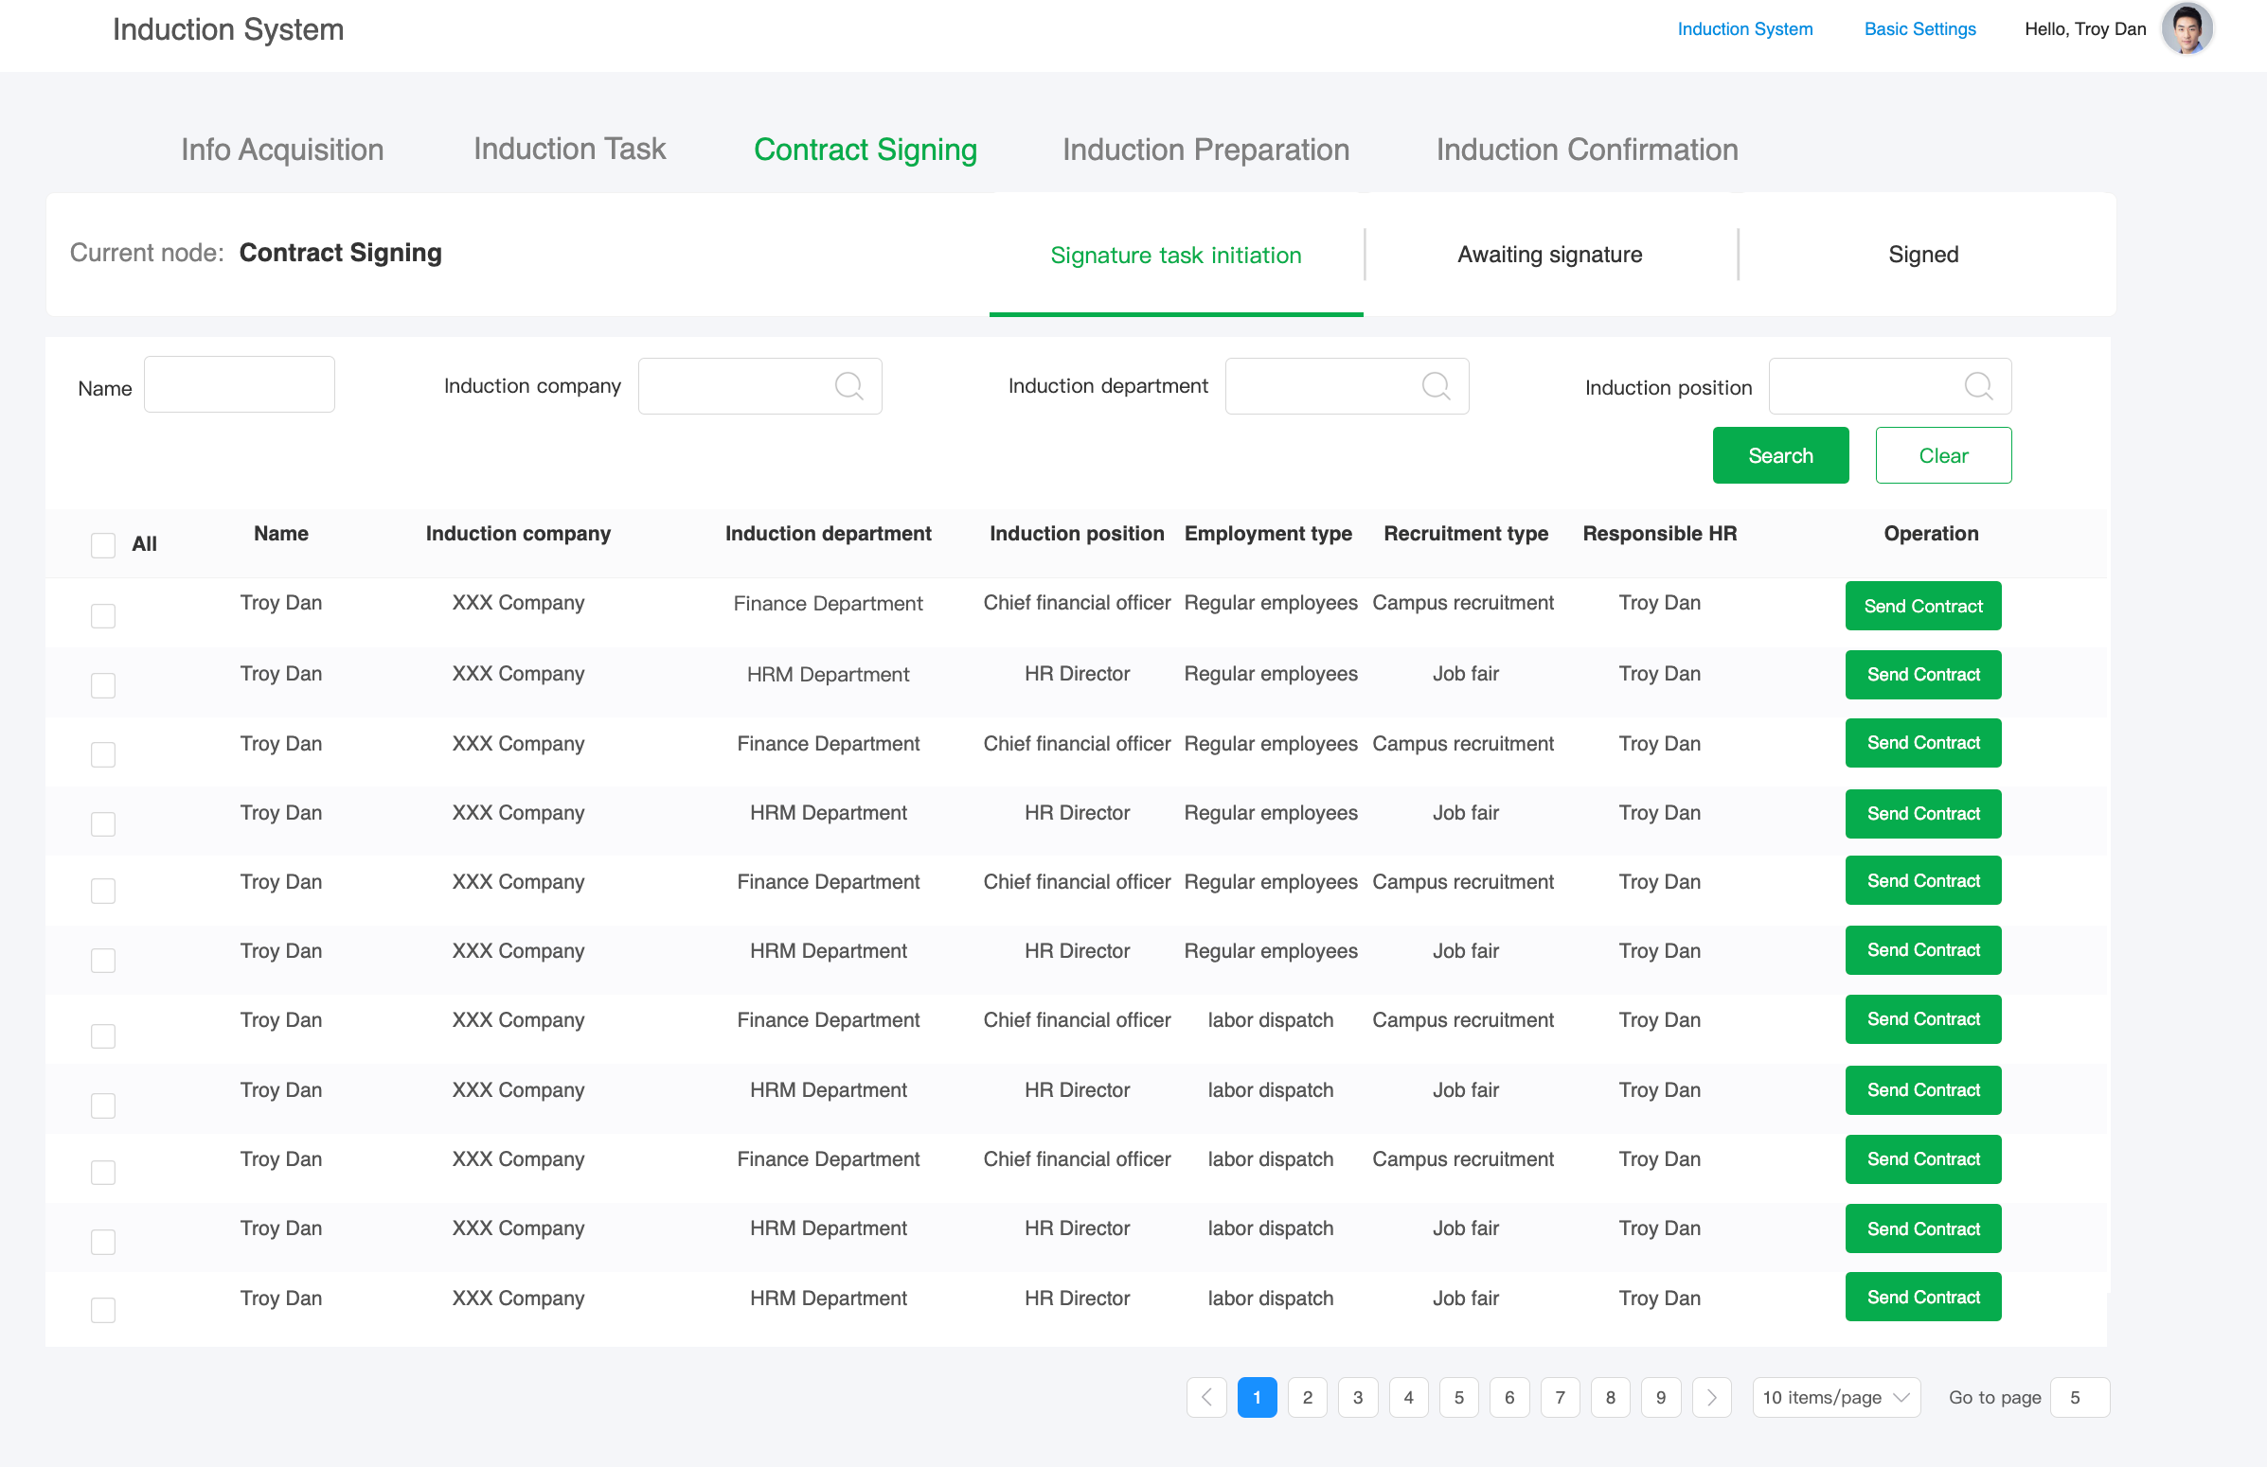The height and width of the screenshot is (1467, 2267).
Task: Click the Clear filter button
Action: click(x=1942, y=455)
